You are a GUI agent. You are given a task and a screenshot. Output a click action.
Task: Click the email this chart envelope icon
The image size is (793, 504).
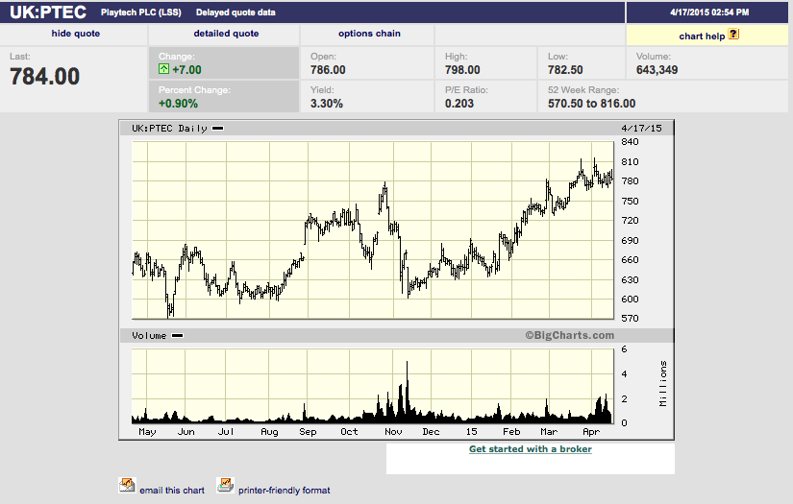coord(127,486)
